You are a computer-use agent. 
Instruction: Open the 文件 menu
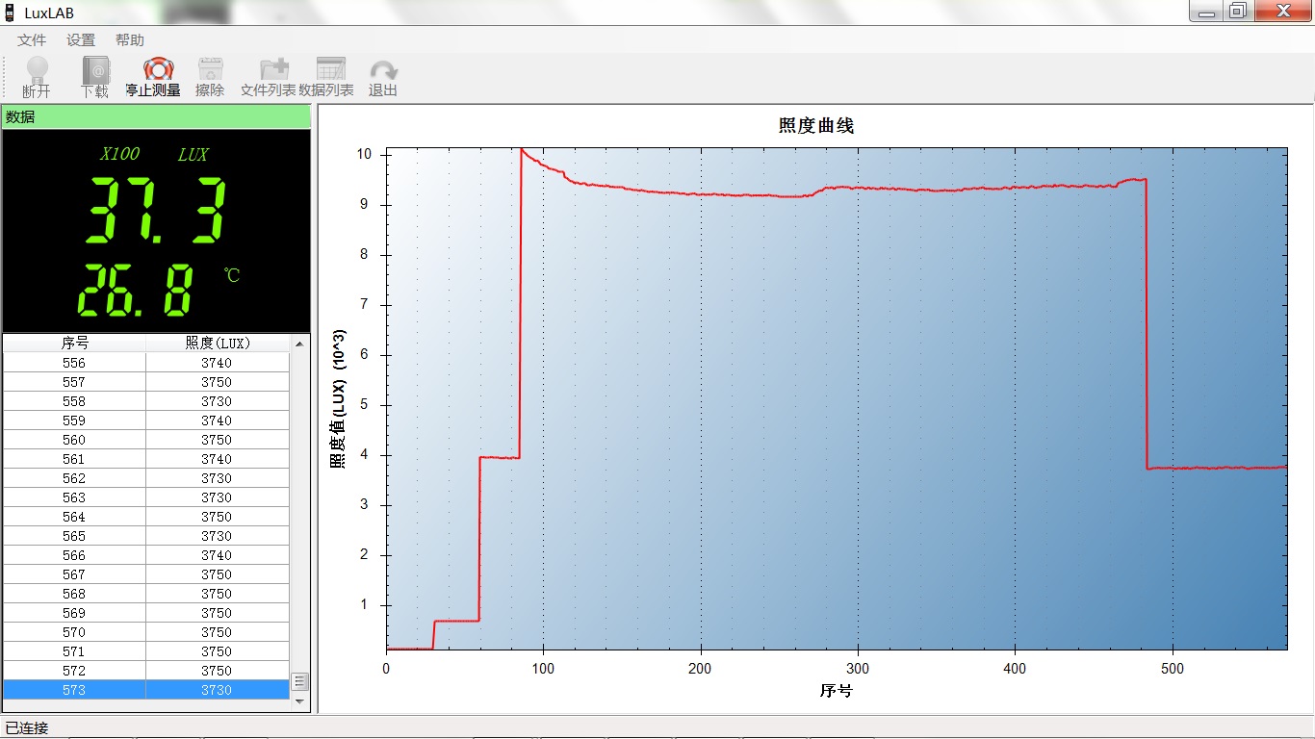point(32,39)
